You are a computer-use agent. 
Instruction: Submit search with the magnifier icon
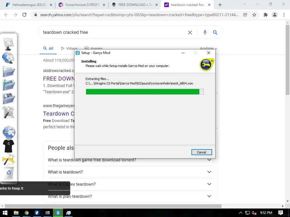[x=215, y=32]
